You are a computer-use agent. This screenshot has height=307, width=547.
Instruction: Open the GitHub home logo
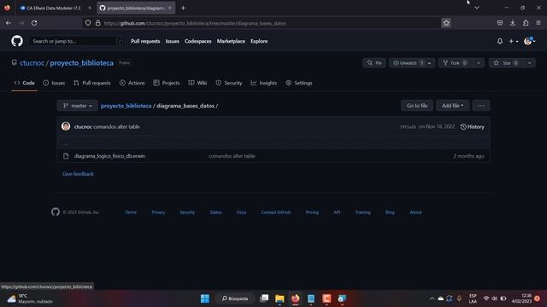pyautogui.click(x=17, y=41)
